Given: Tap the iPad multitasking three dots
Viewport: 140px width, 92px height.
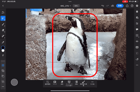Looking at the screenshot, I should (x=70, y=1).
